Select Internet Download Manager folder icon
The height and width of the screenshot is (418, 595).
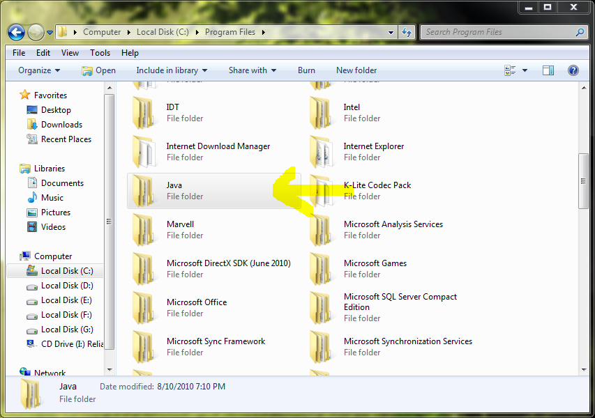(144, 152)
